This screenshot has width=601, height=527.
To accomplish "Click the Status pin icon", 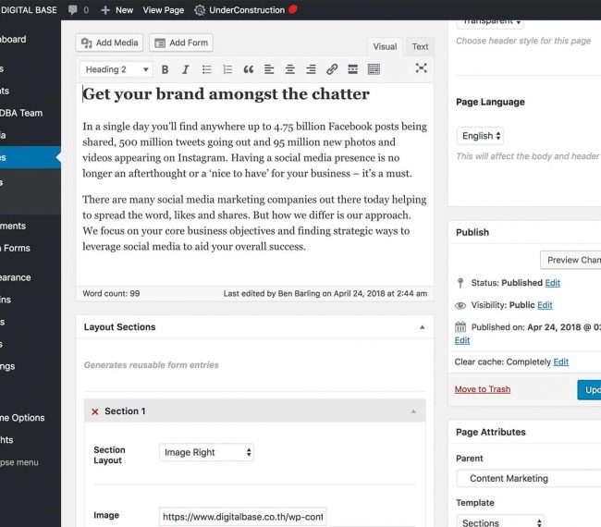I will 460,283.
